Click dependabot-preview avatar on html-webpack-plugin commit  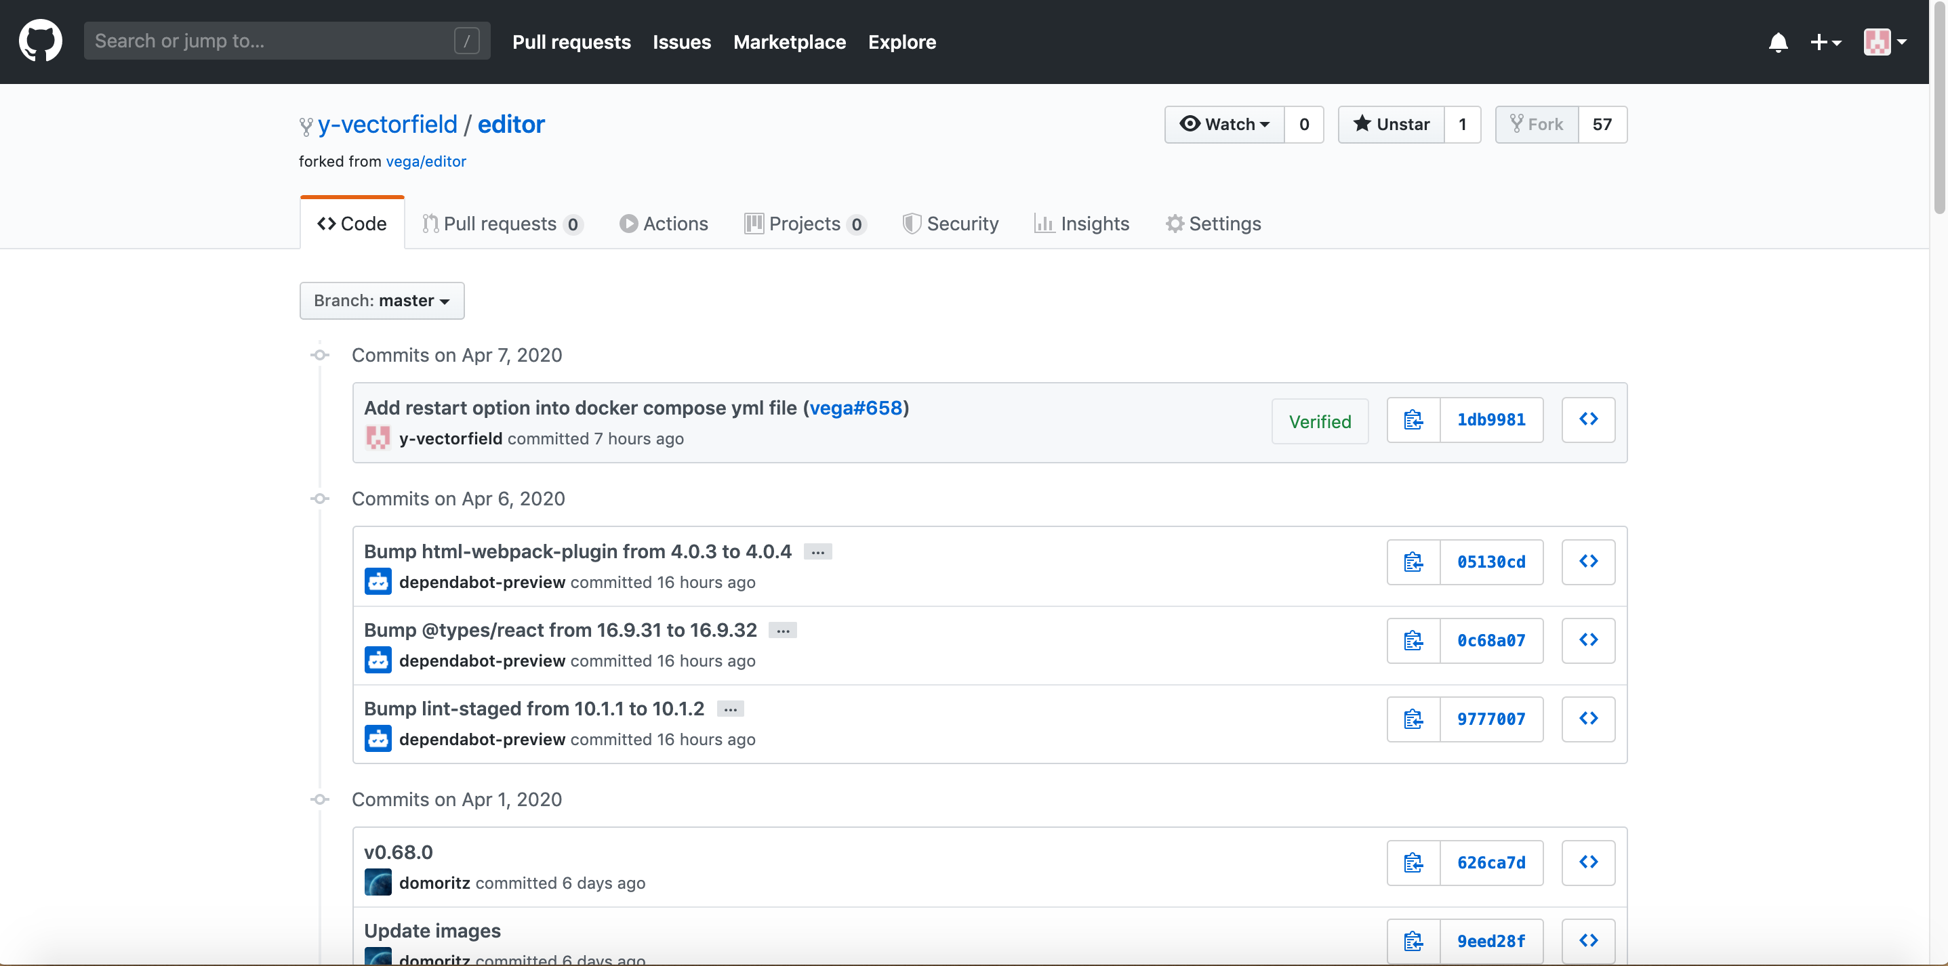click(378, 581)
